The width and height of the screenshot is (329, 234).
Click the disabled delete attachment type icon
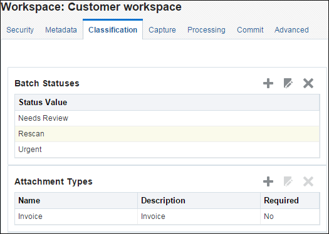point(308,181)
